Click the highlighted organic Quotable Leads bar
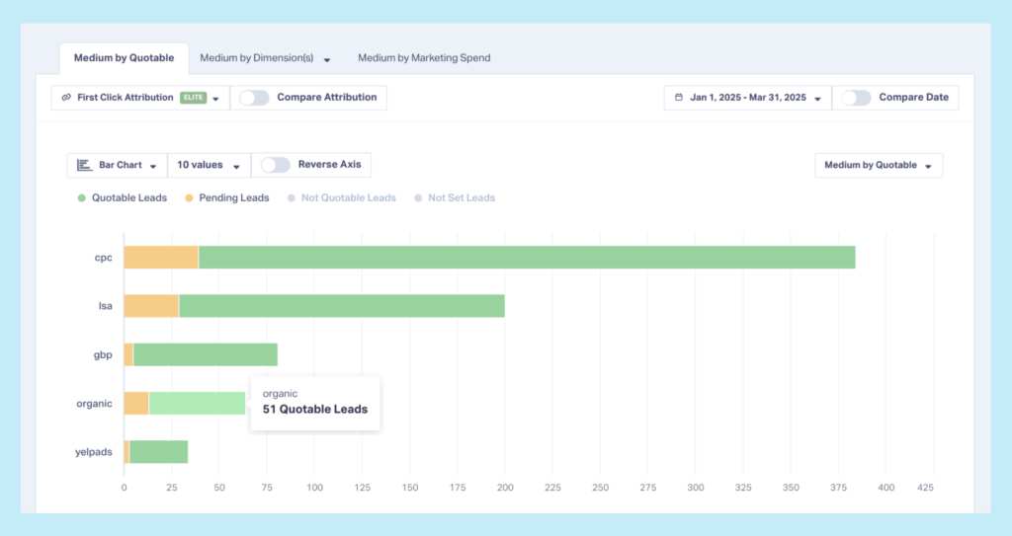Viewport: 1012px width, 536px height. 198,403
